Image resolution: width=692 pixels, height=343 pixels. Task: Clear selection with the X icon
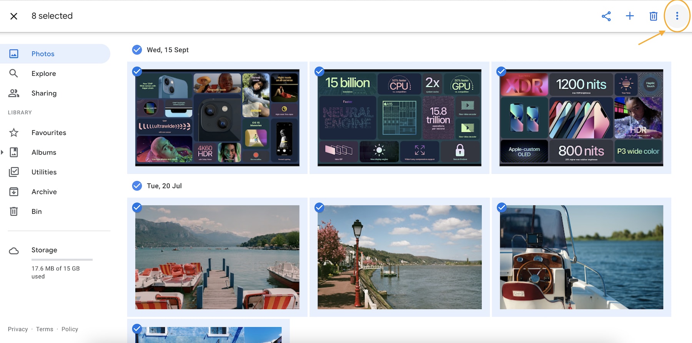click(x=14, y=16)
